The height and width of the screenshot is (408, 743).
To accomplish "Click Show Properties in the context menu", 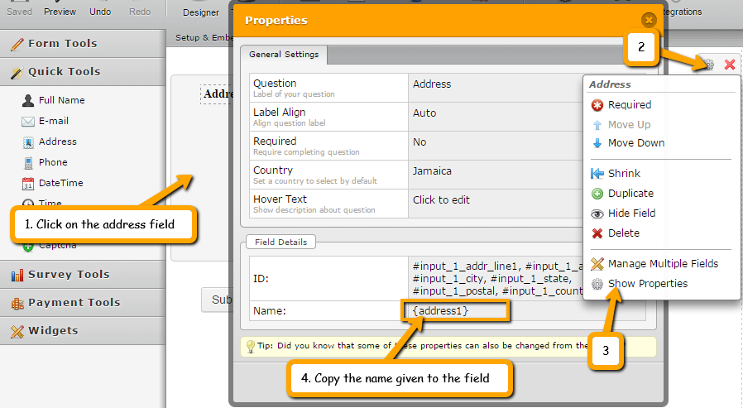I will click(x=647, y=283).
